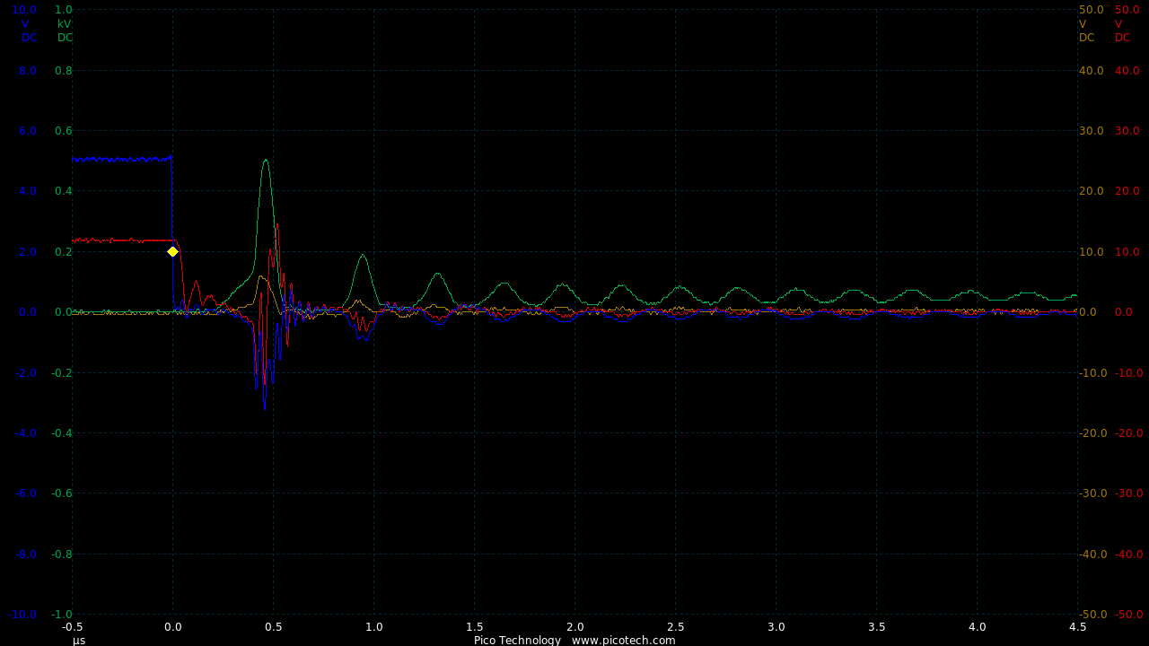Click the orange axis 50.0 top value
The image size is (1149, 646).
pyautogui.click(x=1091, y=10)
